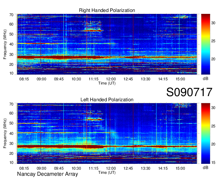Click 'Time (UT)' label under Left Handed plot
219x178 pixels.
(107, 173)
